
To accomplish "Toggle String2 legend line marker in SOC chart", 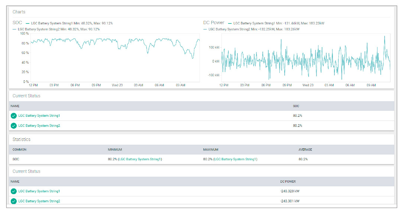I will tap(14, 29).
